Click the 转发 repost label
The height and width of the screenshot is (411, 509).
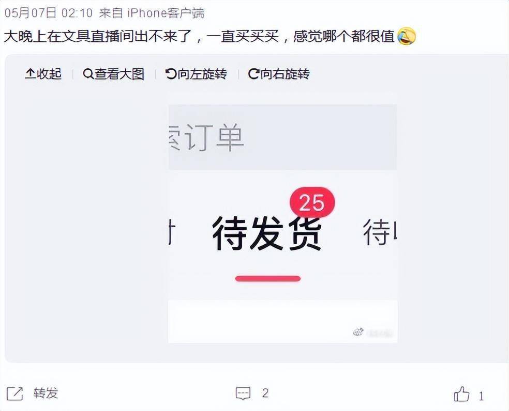(46, 393)
